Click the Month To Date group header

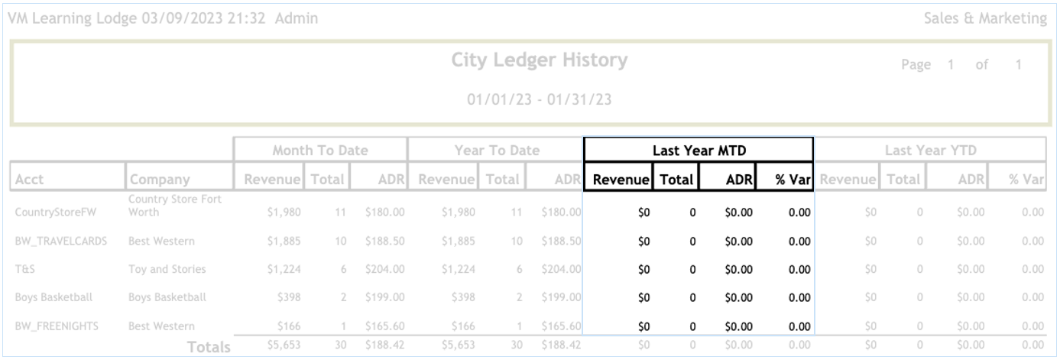click(320, 151)
